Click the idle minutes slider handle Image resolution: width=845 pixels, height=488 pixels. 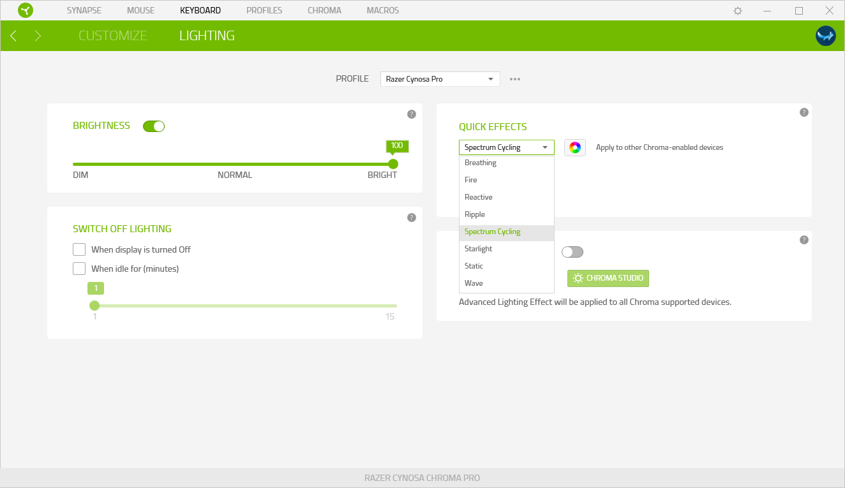coord(94,306)
